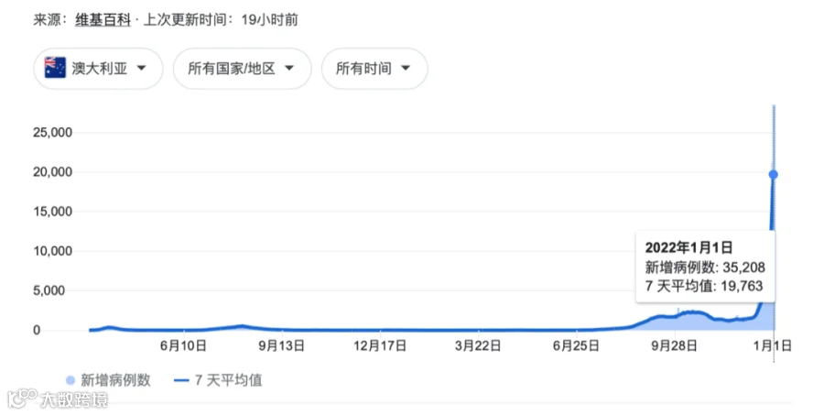Expand the 所有国家/地区 region dropdown
This screenshot has width=824, height=415.
243,69
